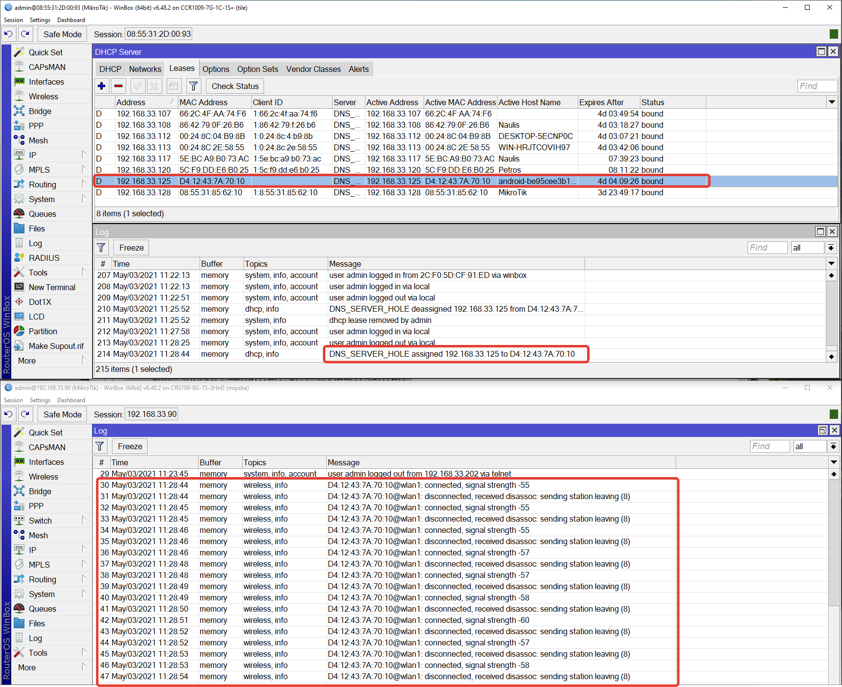
Task: Click the red minus remove-lease icon
Action: point(118,86)
